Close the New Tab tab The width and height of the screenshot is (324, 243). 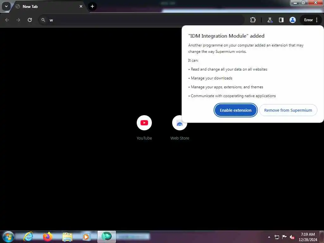point(81,6)
